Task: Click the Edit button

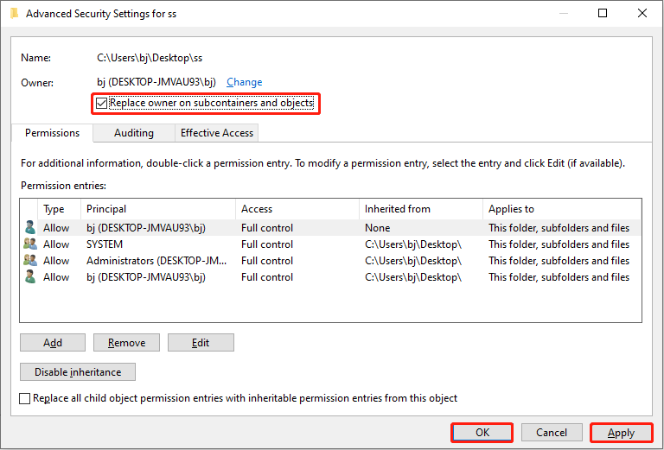Action: tap(201, 343)
